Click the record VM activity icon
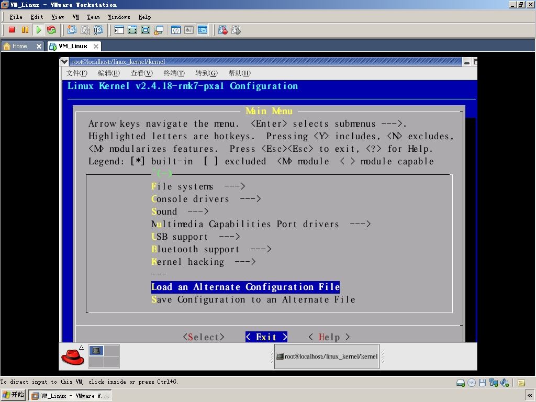This screenshot has height=402, width=536. [223, 30]
